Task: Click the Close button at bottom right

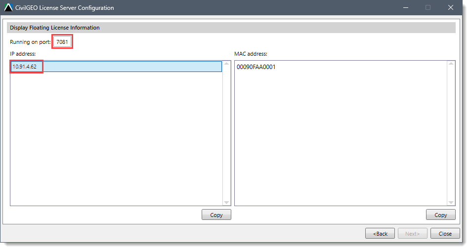Action: point(445,234)
